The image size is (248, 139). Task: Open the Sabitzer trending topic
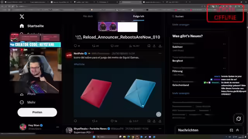[177, 47]
